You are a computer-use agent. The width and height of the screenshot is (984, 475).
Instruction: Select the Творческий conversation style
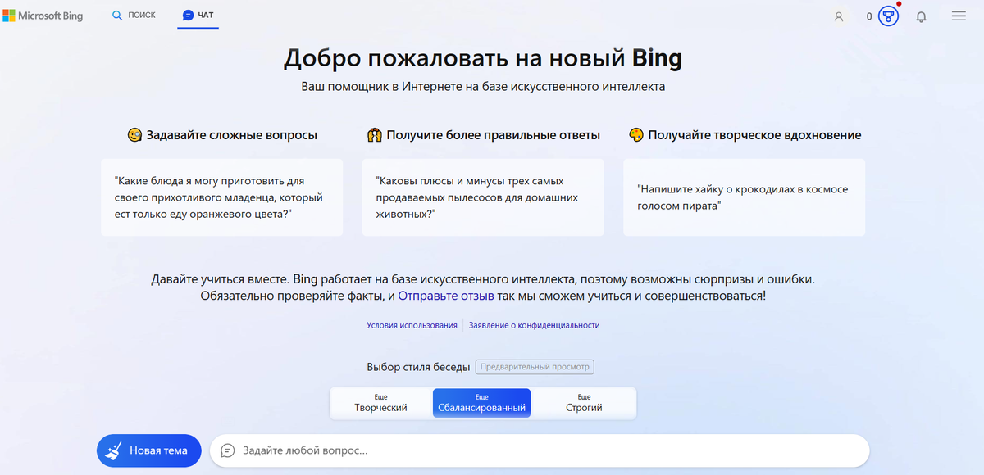380,403
